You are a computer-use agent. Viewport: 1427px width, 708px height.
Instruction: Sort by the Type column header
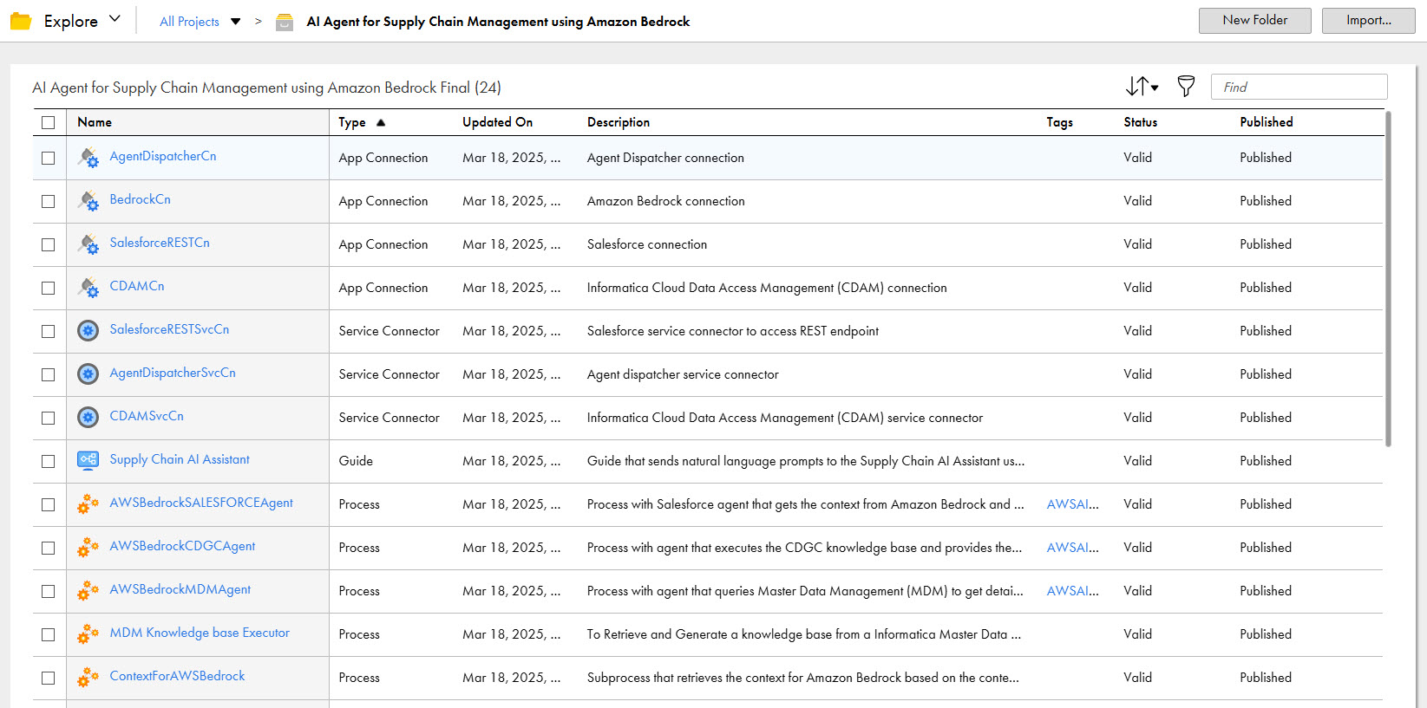pyautogui.click(x=352, y=122)
